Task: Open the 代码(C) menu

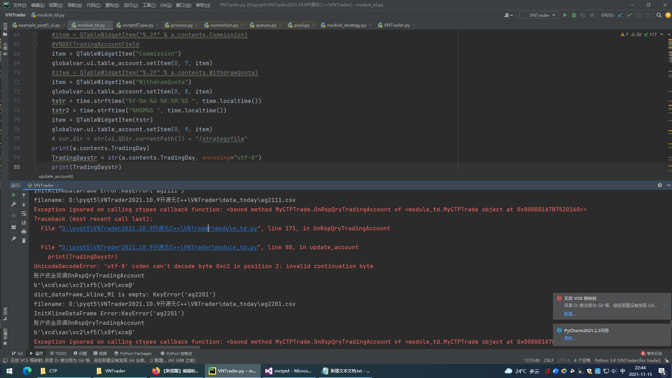Action: coord(93,5)
